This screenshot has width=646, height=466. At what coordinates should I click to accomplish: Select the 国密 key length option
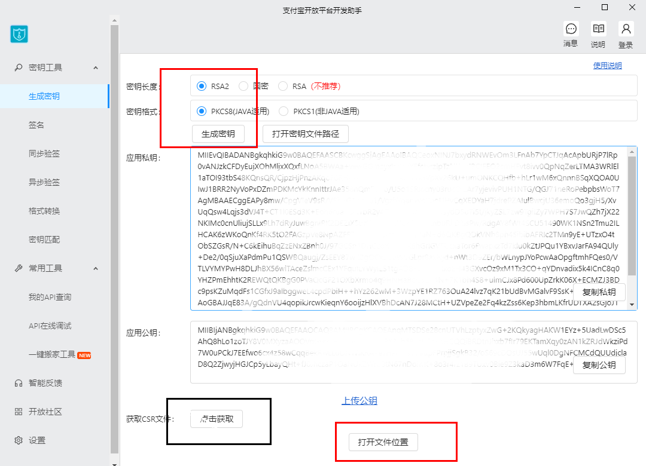[x=243, y=86]
